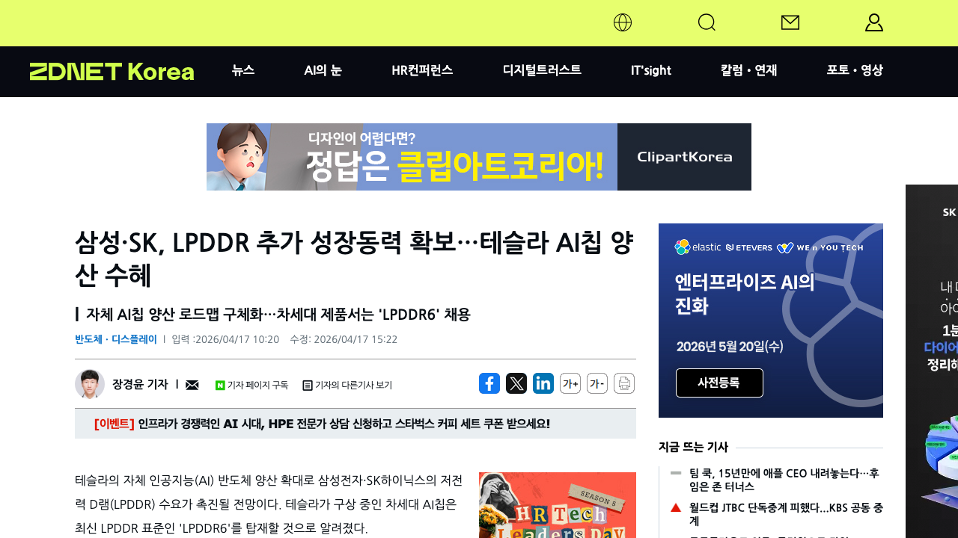The image size is (958, 538).
Task: Go to ZDNET Korea home logo
Action: click(112, 72)
